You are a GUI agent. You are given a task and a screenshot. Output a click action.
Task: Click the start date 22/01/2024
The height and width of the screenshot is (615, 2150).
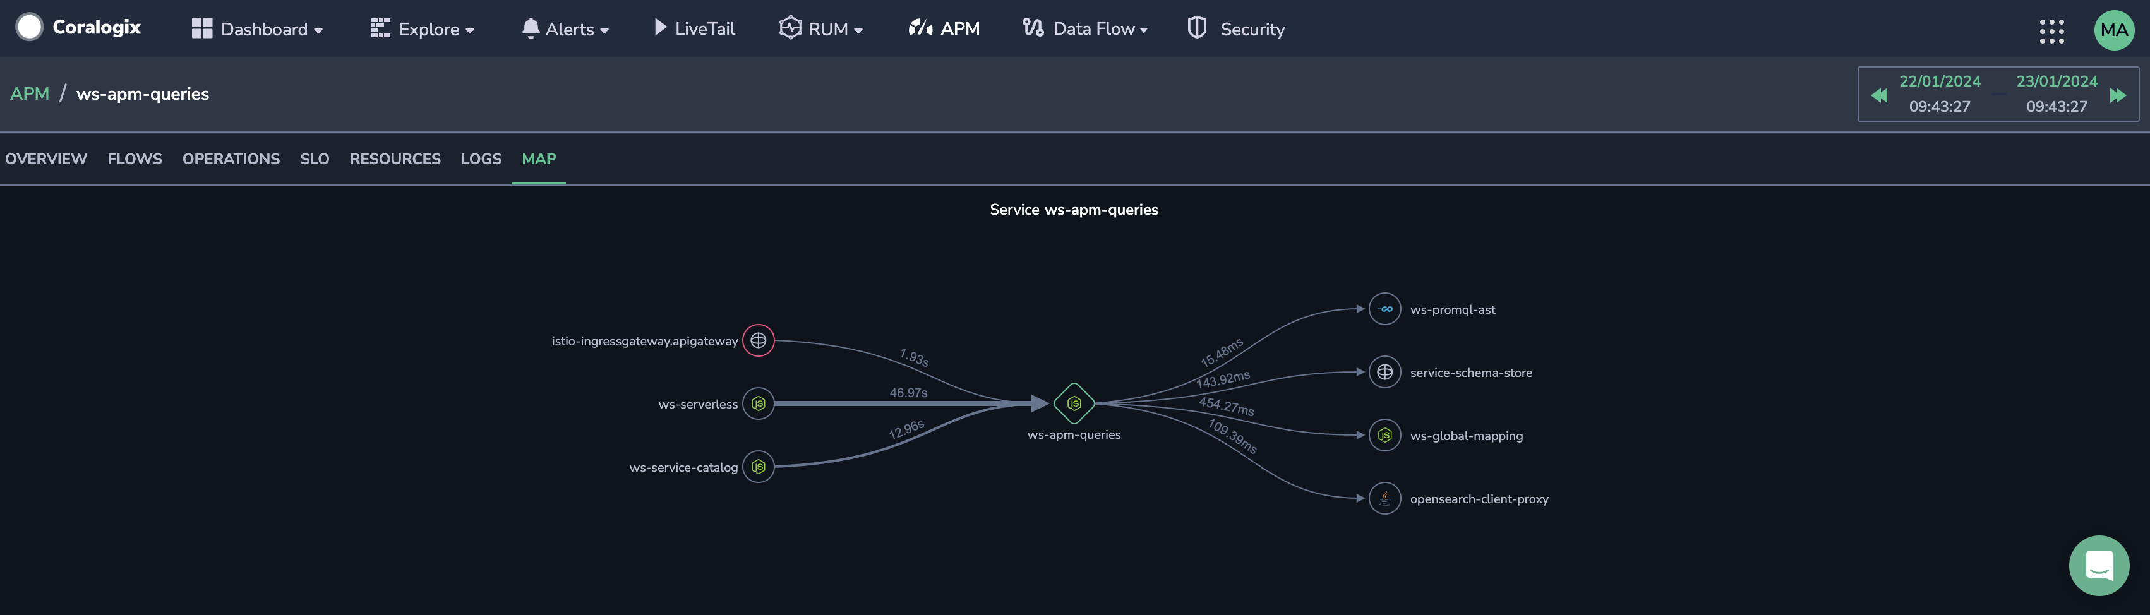coord(1940,81)
